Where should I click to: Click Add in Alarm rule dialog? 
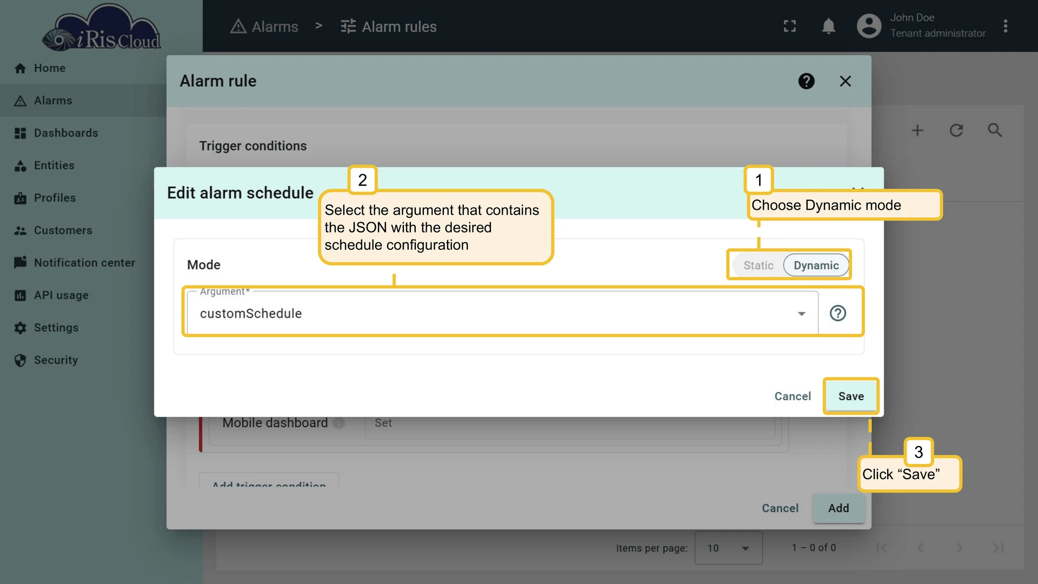coord(839,508)
